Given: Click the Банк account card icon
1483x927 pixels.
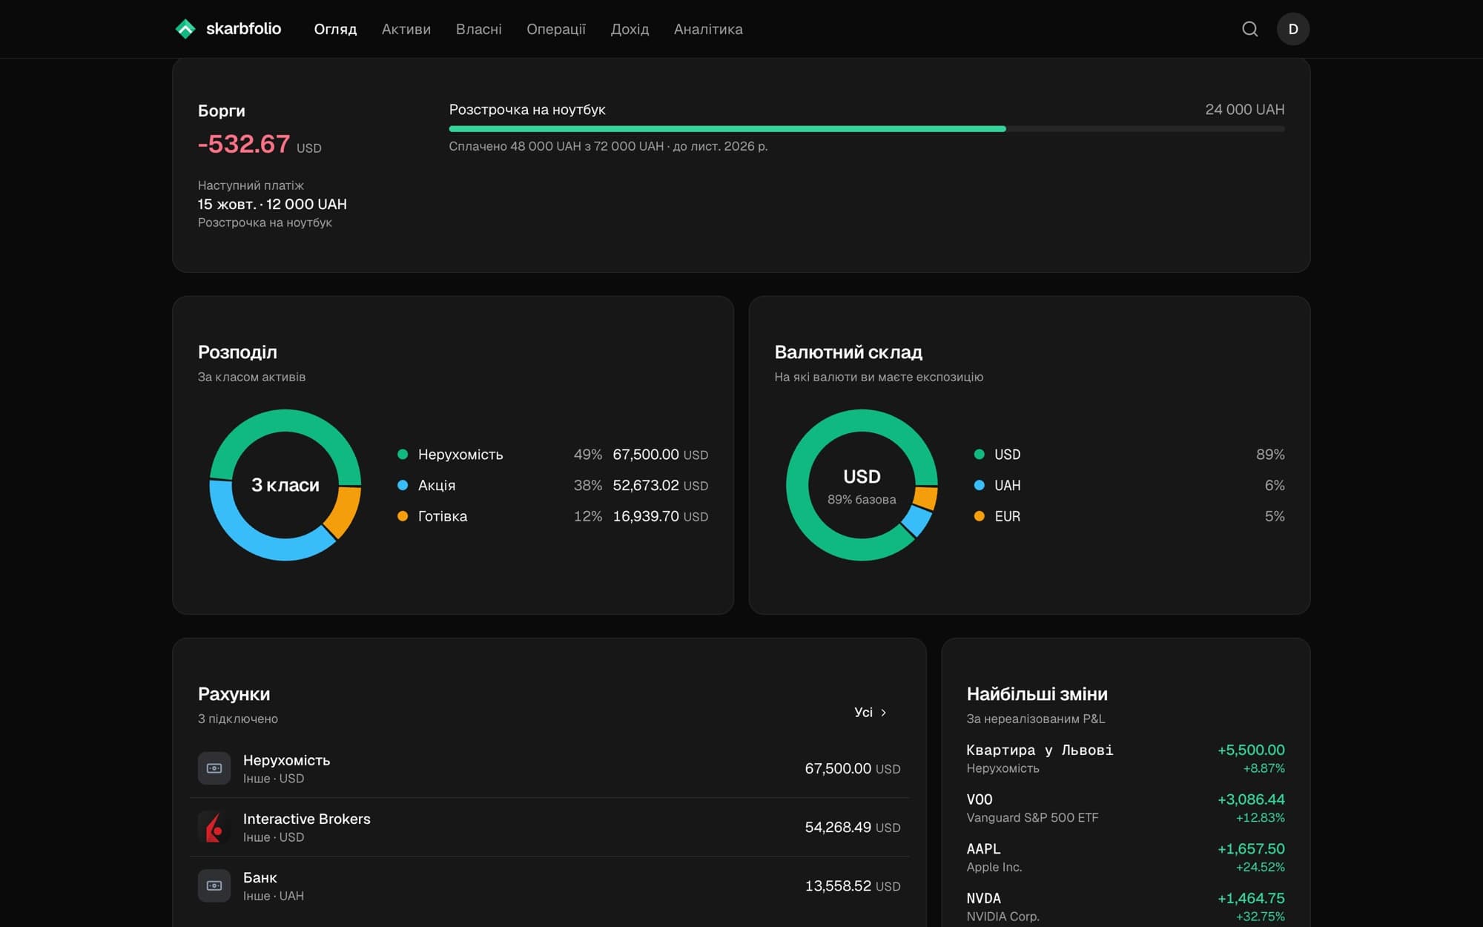Looking at the screenshot, I should [x=214, y=885].
